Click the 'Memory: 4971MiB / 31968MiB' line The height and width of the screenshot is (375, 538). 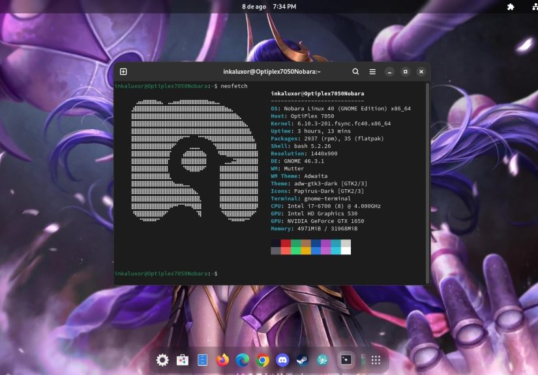pyautogui.click(x=314, y=229)
